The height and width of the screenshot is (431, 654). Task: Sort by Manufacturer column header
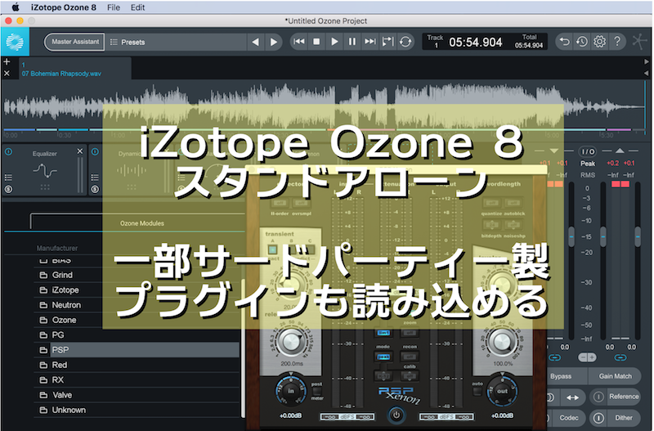pos(57,249)
